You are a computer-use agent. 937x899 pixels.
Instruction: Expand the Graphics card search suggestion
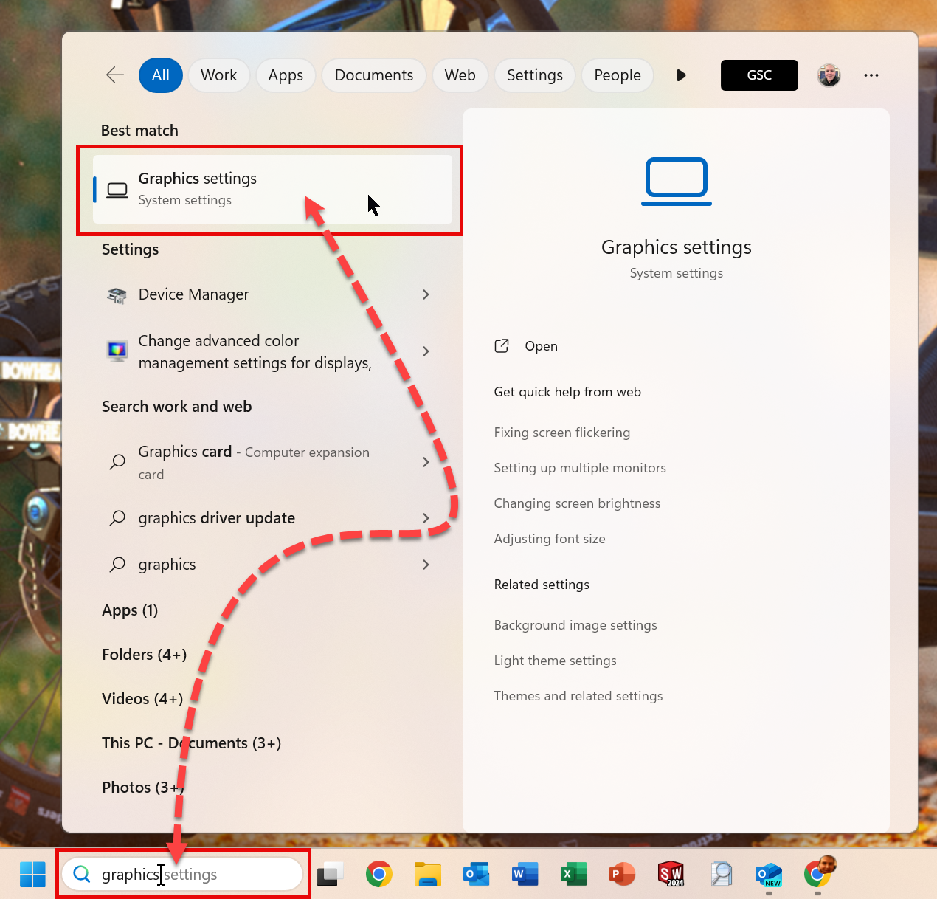(x=426, y=462)
